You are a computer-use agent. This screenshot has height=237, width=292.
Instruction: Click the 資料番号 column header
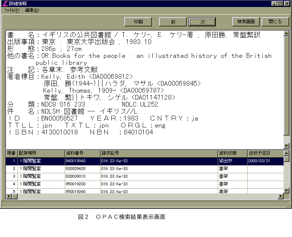[83, 153]
